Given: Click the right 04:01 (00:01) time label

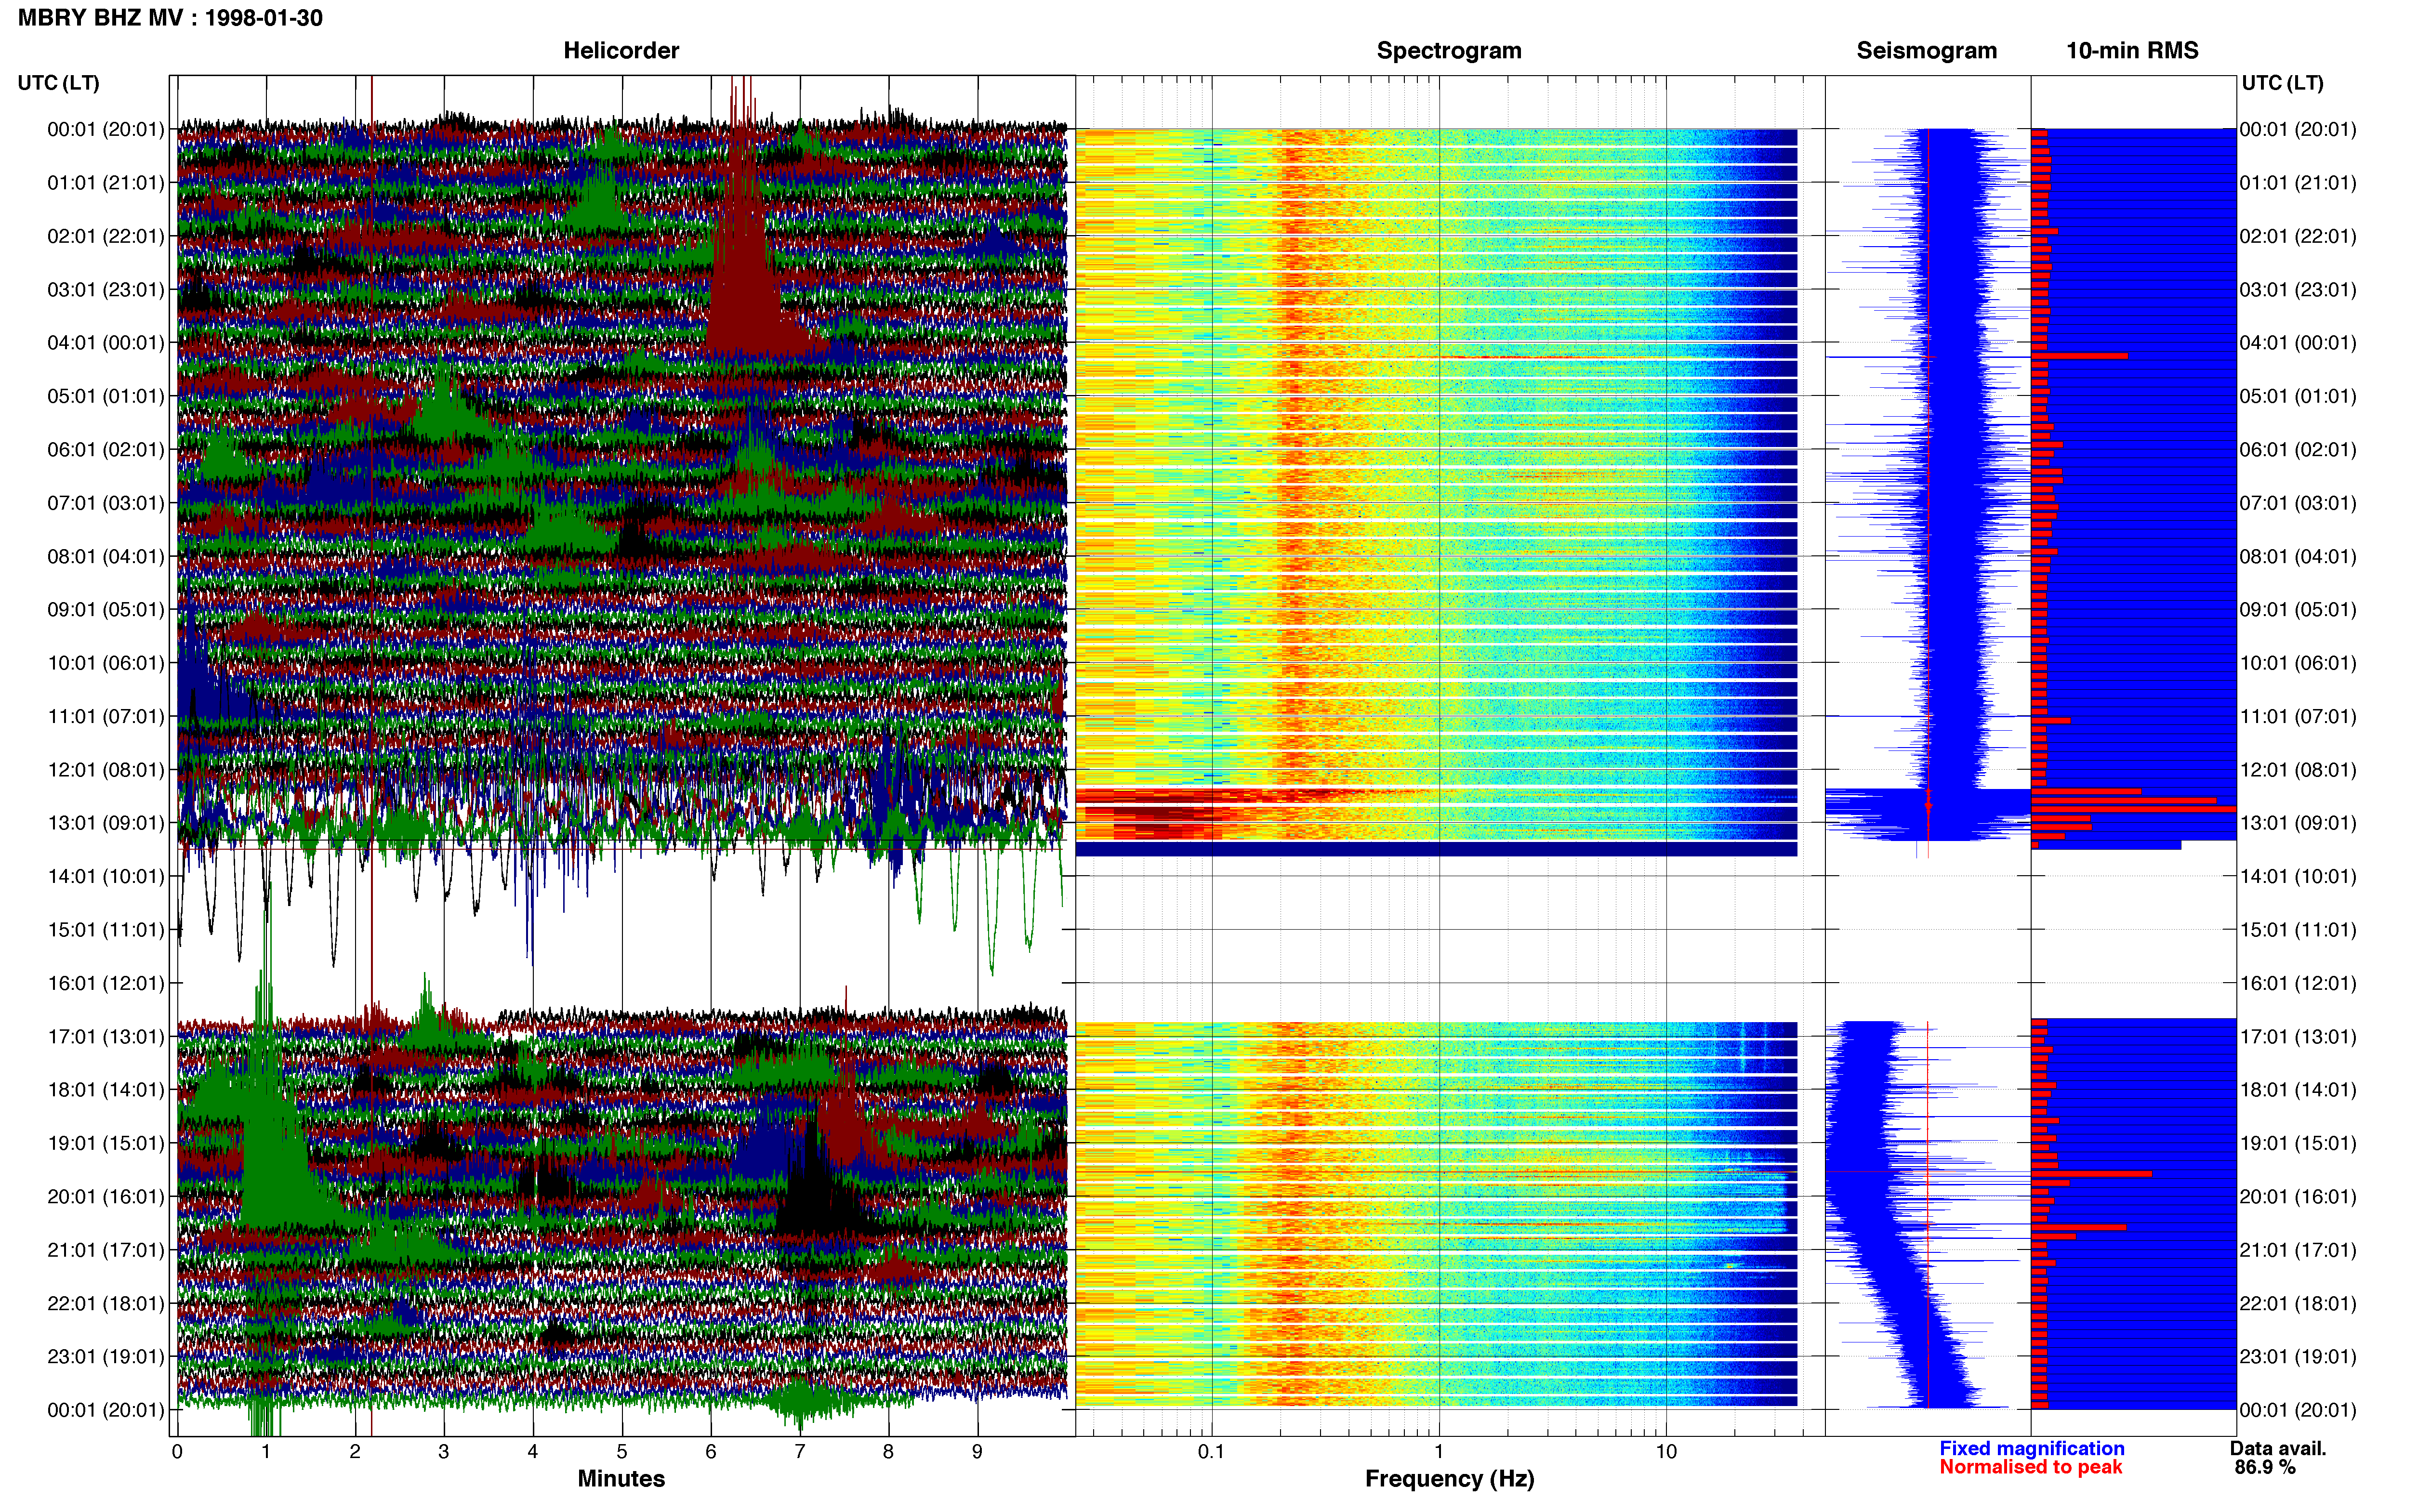Looking at the screenshot, I should pyautogui.click(x=2298, y=343).
